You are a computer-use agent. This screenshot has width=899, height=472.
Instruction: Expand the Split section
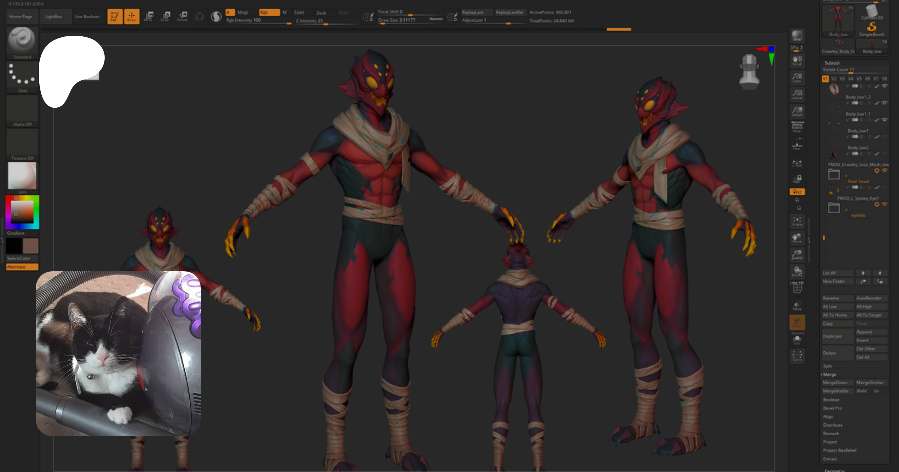click(x=828, y=366)
